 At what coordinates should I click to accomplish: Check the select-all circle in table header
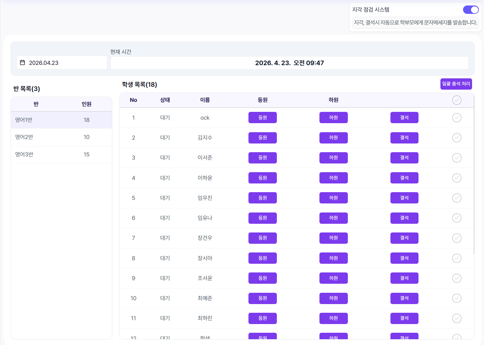[457, 100]
